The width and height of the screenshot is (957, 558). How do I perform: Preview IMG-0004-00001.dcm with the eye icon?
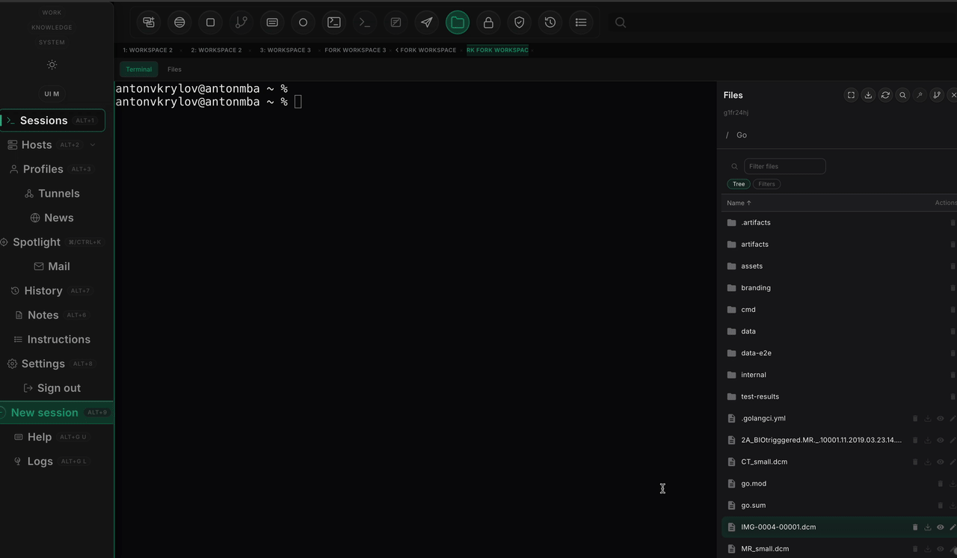pos(940,527)
